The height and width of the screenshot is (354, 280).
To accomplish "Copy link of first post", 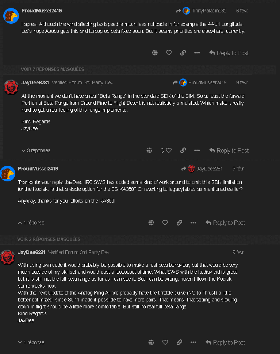I will point(183,53).
